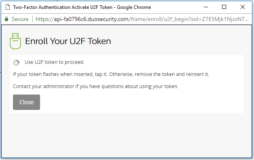Click the "Secure" label in address bar
The width and height of the screenshot is (254, 160).
20,19
